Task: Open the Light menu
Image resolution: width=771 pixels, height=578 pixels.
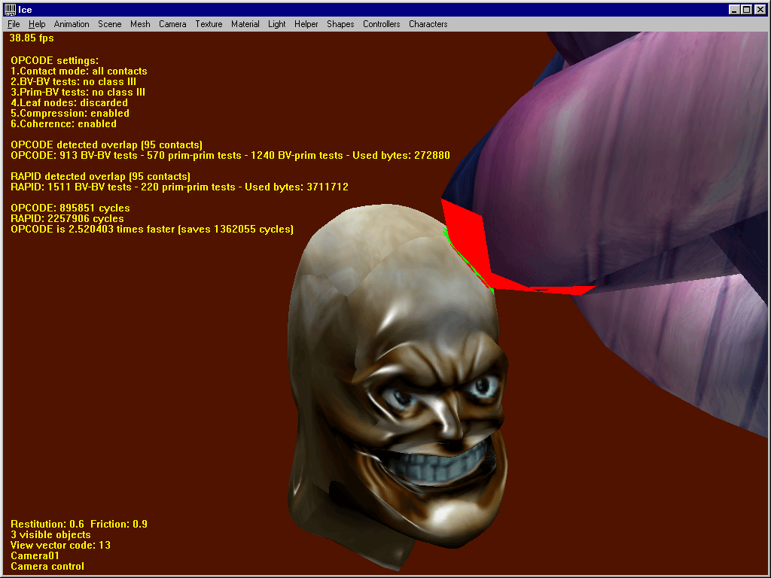Action: tap(277, 24)
